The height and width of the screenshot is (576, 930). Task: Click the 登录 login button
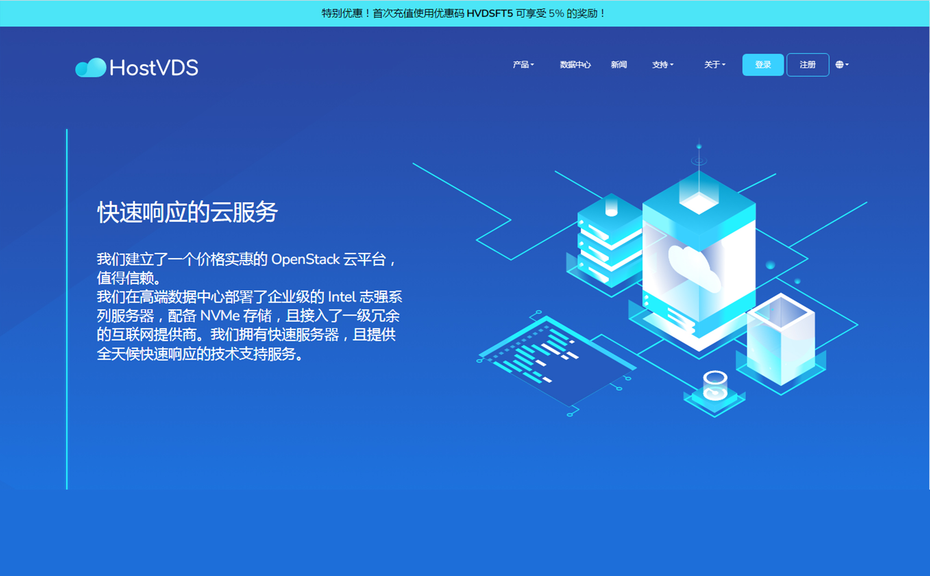point(762,64)
